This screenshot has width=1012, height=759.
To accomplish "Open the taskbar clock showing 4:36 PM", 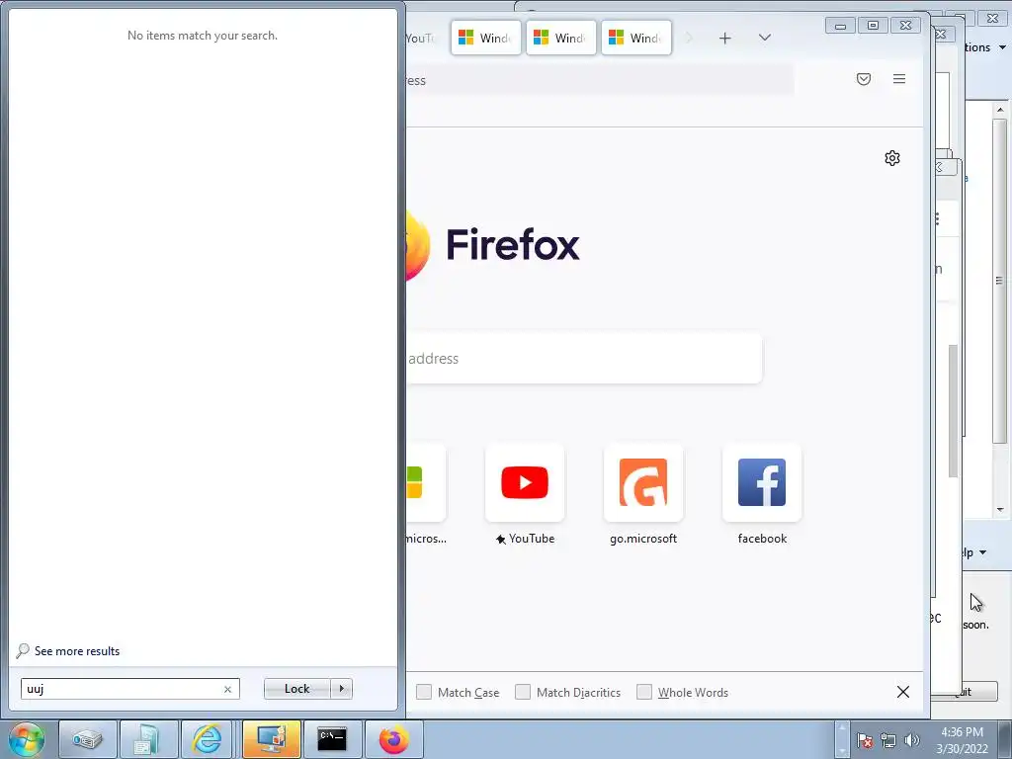I will [962, 739].
